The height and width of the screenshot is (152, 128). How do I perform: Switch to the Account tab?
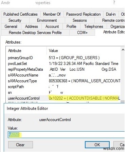point(52,27)
